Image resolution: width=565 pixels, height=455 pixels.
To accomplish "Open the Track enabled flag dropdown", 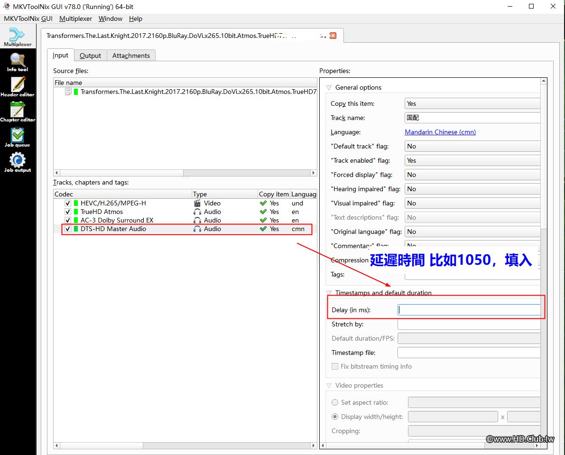I will pyautogui.click(x=472, y=161).
